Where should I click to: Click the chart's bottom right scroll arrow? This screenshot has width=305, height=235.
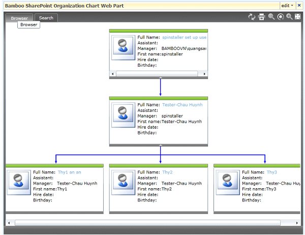coord(297,223)
